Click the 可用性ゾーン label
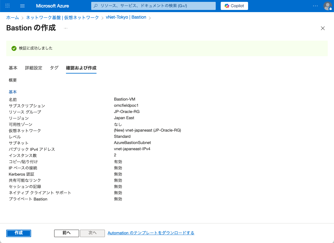The image size is (334, 243). tap(21, 124)
